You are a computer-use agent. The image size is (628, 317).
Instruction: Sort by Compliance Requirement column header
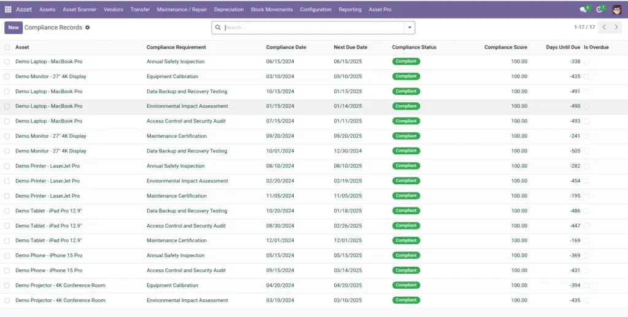176,47
